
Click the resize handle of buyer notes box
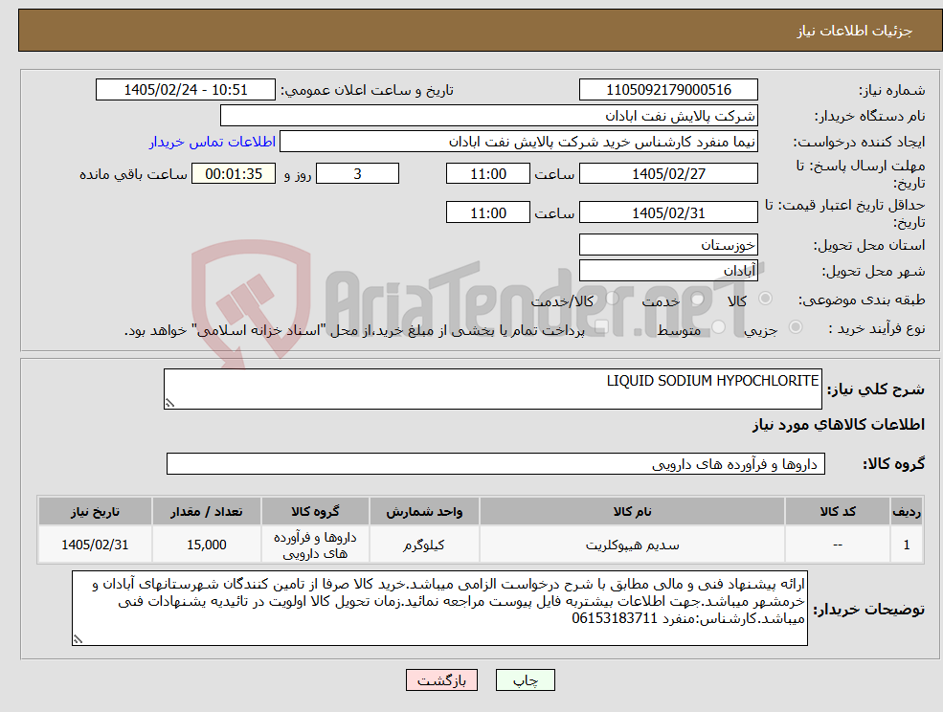point(78,639)
